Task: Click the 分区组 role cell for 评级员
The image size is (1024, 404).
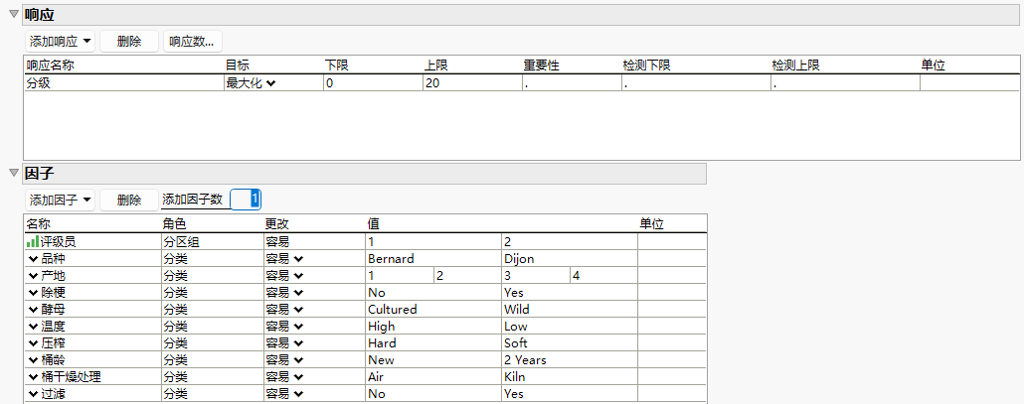Action: point(211,242)
